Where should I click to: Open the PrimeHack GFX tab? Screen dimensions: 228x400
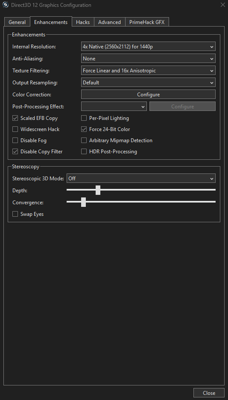point(147,22)
